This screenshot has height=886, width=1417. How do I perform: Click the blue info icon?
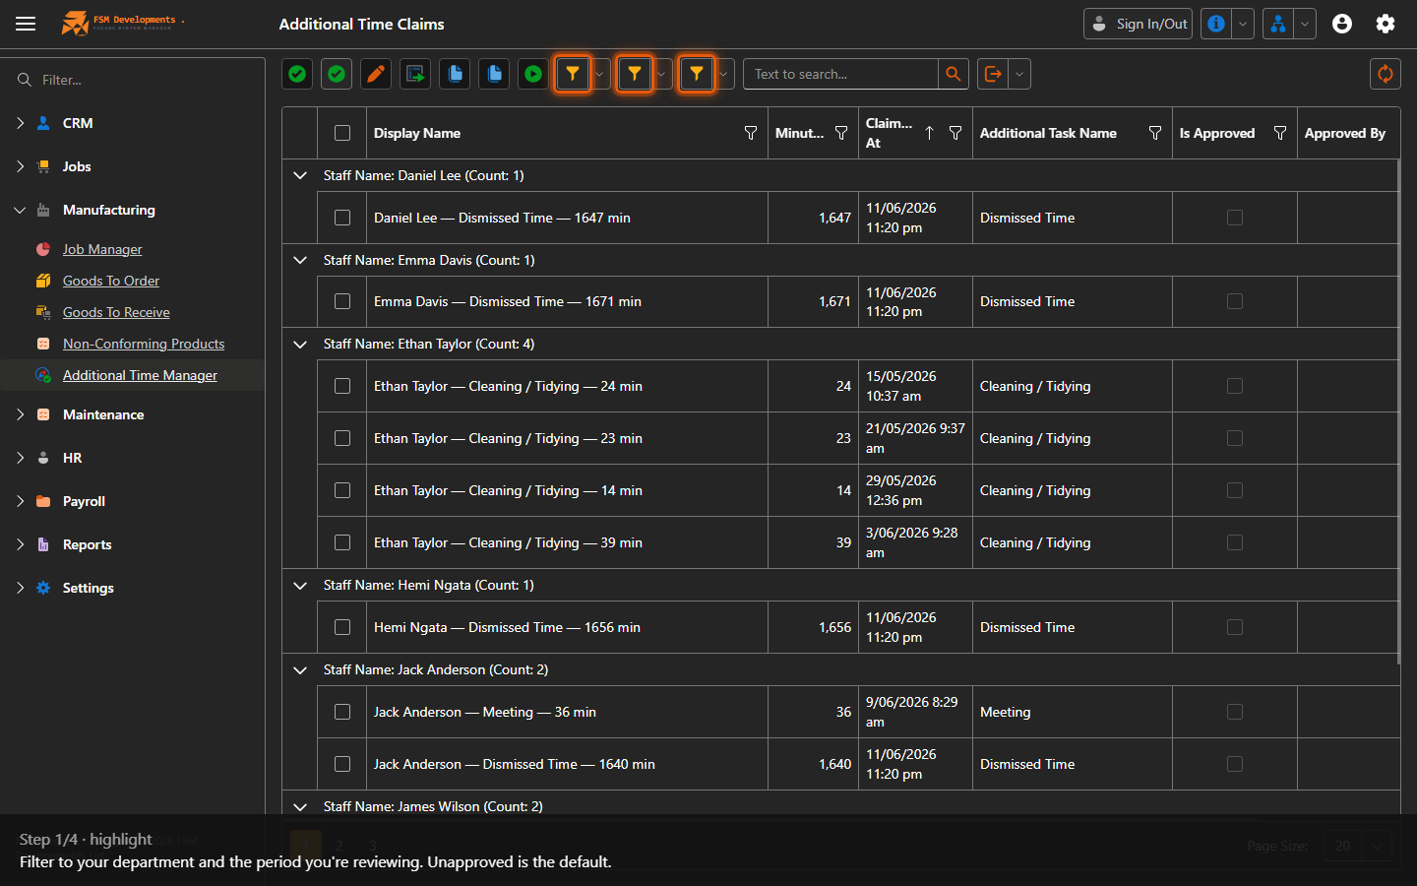tap(1216, 24)
